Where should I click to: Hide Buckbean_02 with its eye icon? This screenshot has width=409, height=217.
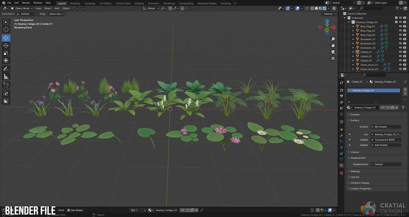400,44
